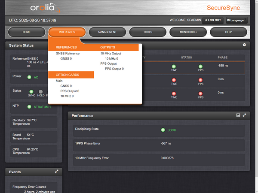This screenshot has height=193, width=258.
Task: Click the WELCOME, SPADMIN text
Action: pos(185,20)
